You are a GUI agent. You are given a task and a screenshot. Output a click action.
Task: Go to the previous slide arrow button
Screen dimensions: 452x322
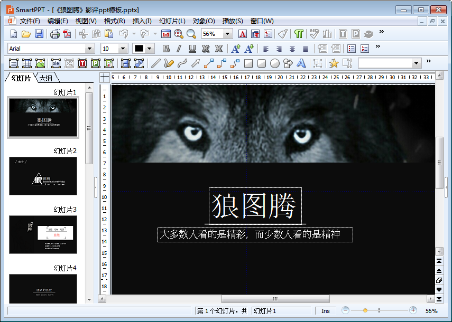439,270
